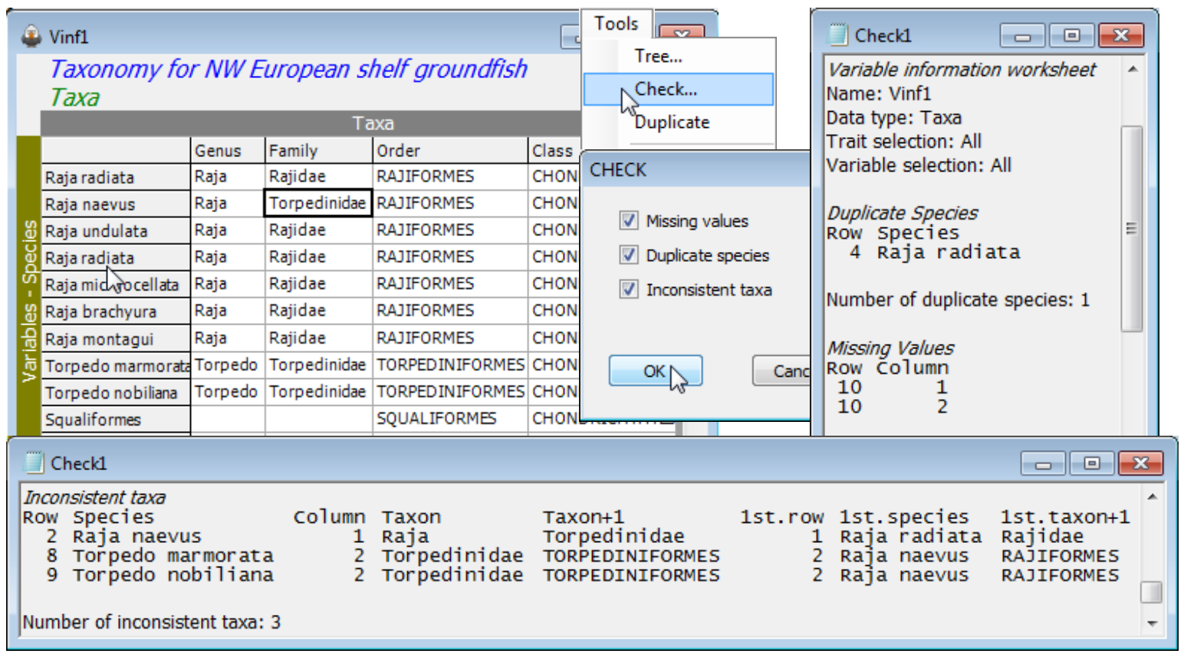Click the Taxa header bar in Vinf1
Image resolution: width=1184 pixels, height=657 pixels.
point(311,123)
